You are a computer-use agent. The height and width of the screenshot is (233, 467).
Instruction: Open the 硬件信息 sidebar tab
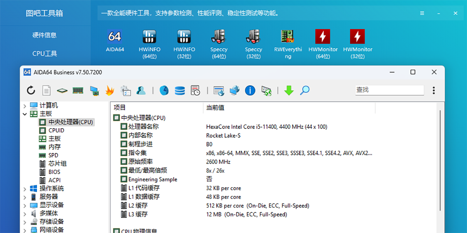44,35
